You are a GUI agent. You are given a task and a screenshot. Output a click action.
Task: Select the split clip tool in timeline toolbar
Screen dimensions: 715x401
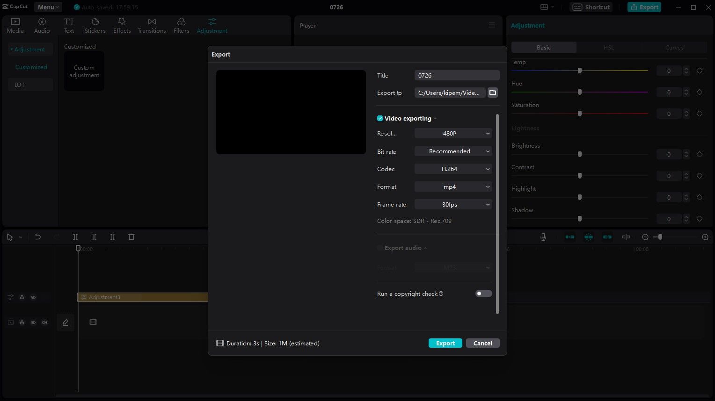tap(75, 237)
